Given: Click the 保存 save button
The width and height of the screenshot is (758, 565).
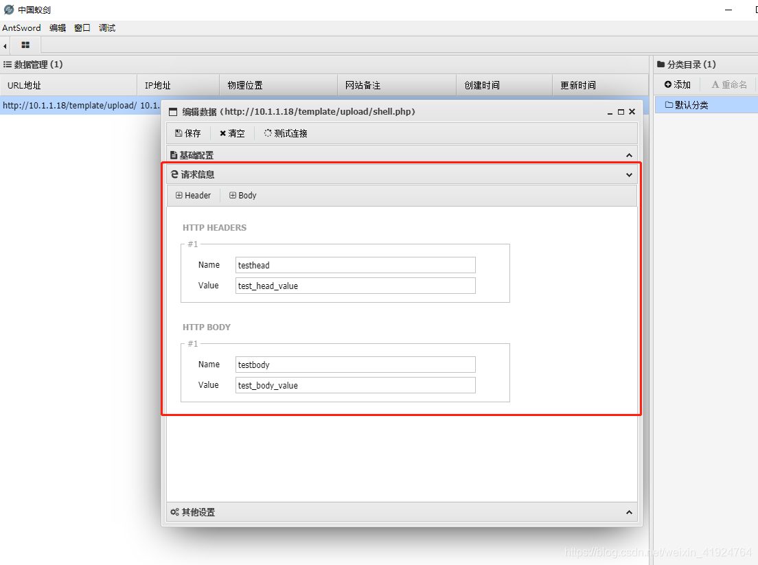Looking at the screenshot, I should click(187, 133).
